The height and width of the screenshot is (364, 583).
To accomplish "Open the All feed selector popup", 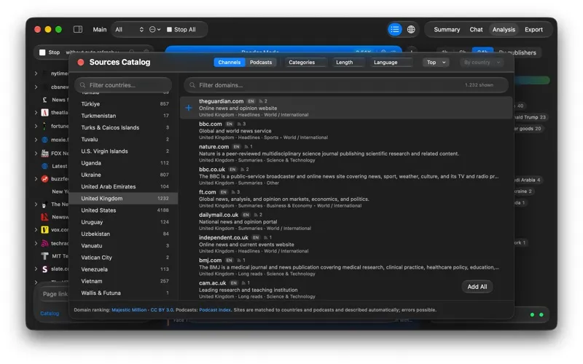I will click(129, 29).
